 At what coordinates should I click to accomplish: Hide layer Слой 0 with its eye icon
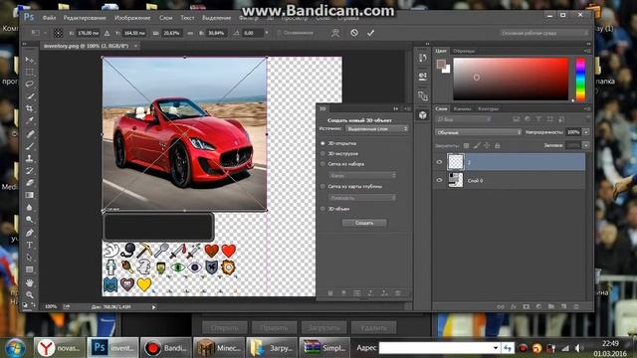click(439, 180)
